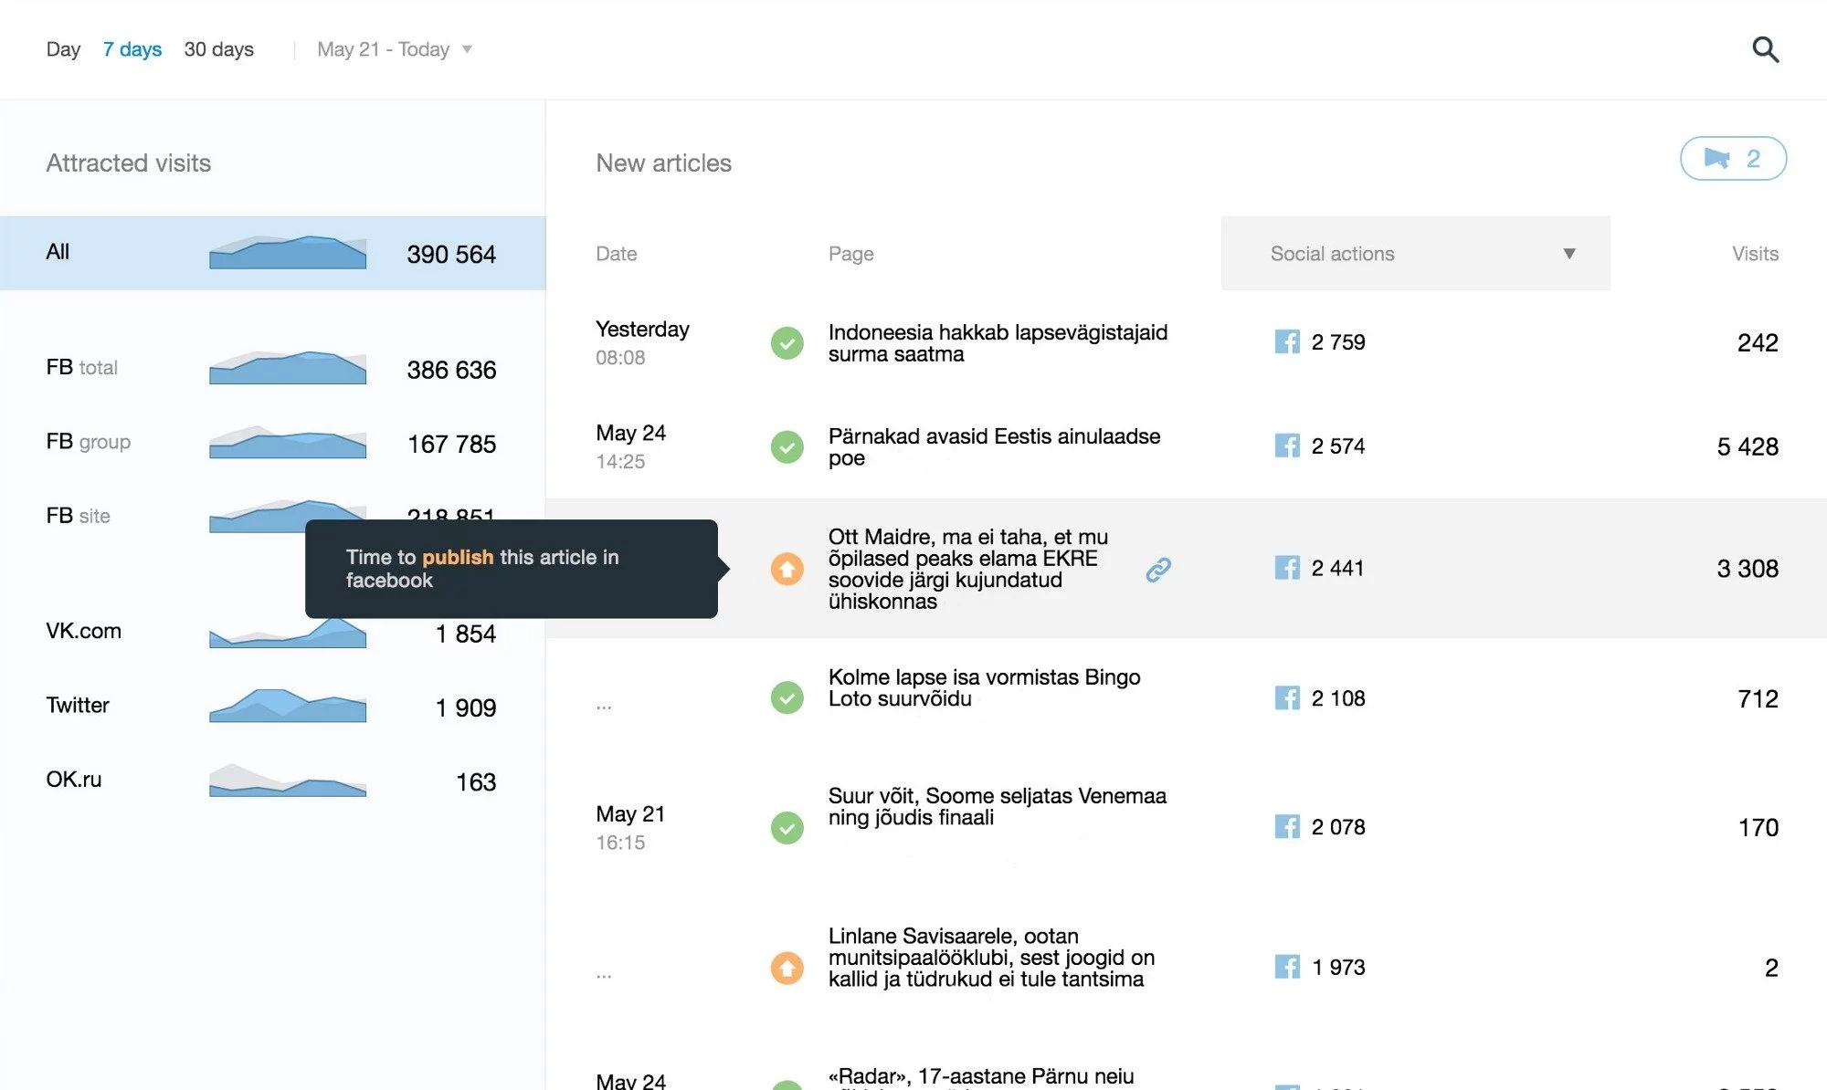Click the May 24 14:25 date cell

(x=630, y=447)
